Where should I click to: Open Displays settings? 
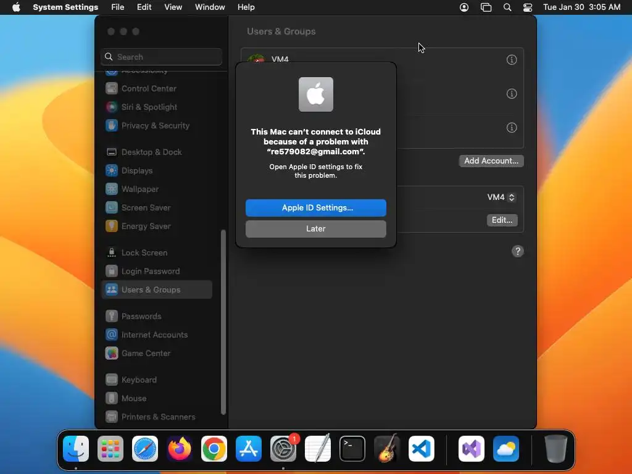click(157, 170)
